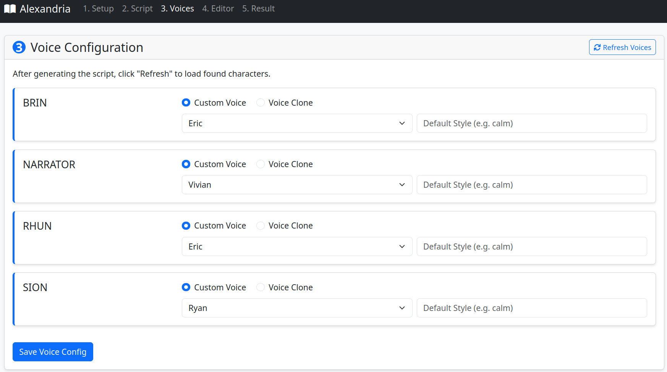Open the 1. Setup tab
The width and height of the screenshot is (667, 372).
tap(99, 8)
